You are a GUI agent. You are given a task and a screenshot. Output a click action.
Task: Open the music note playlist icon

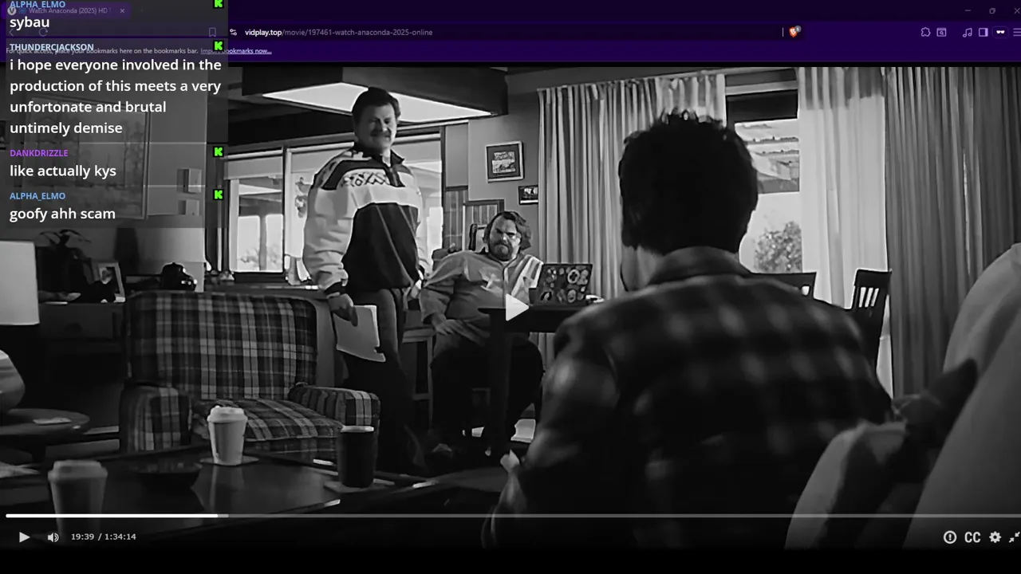pyautogui.click(x=968, y=32)
